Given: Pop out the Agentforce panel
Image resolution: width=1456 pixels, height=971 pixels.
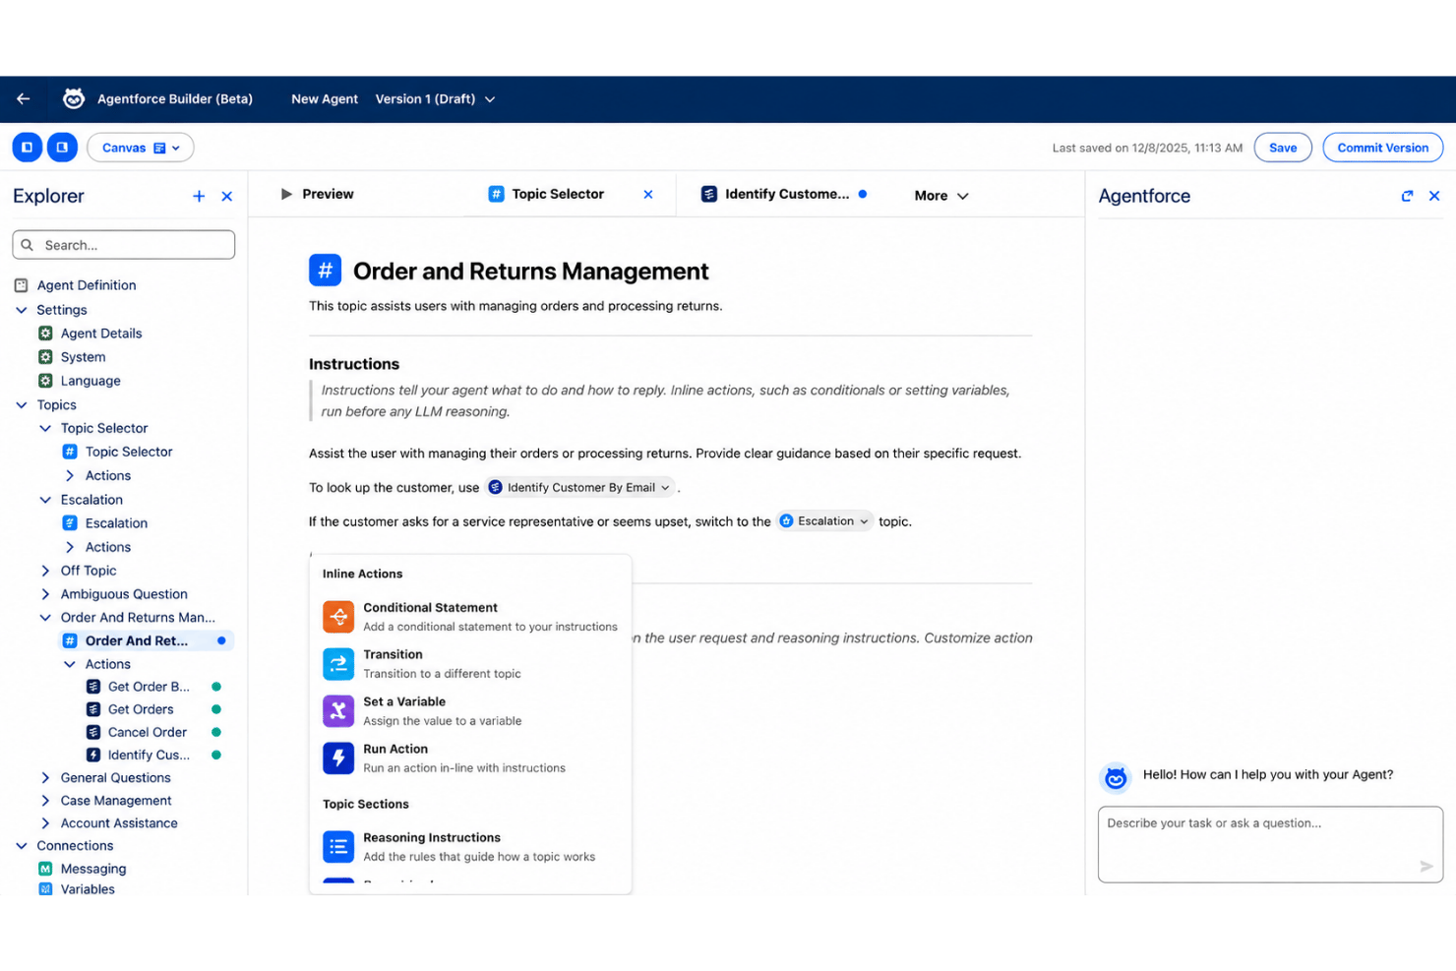Looking at the screenshot, I should pos(1407,196).
